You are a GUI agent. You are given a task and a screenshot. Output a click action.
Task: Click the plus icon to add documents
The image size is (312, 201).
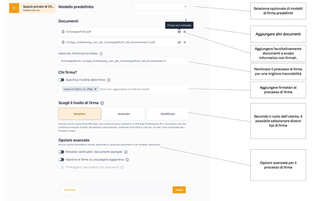(x=186, y=20)
